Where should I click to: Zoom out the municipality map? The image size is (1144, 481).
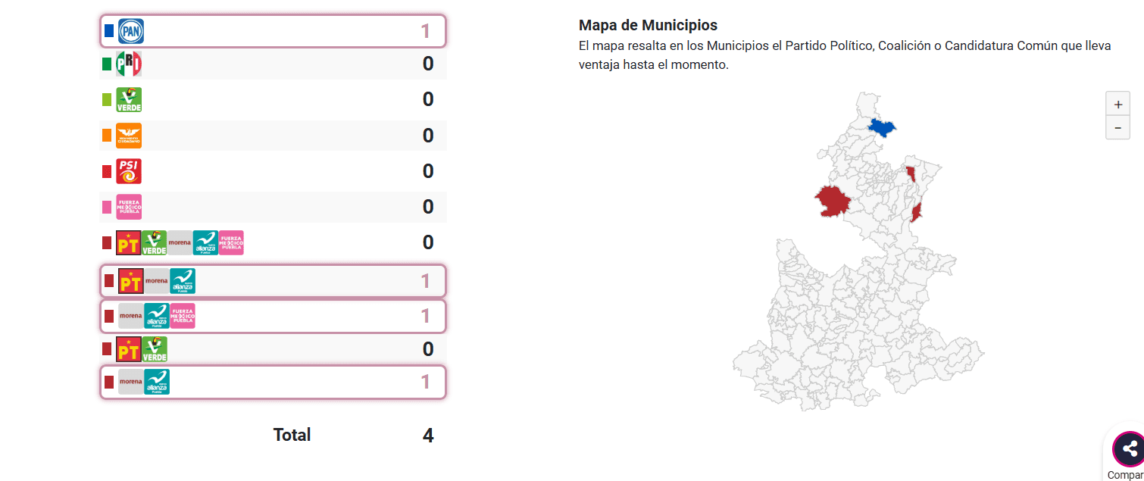point(1117,128)
